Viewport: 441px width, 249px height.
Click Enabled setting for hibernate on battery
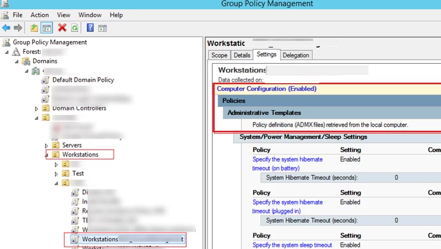[x=350, y=160]
